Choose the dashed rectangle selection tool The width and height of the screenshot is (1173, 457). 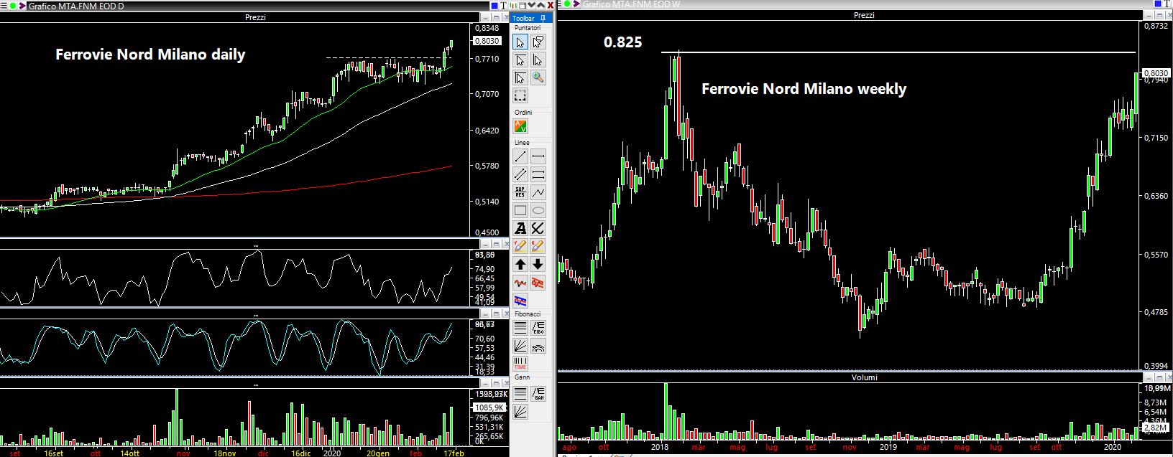(520, 95)
